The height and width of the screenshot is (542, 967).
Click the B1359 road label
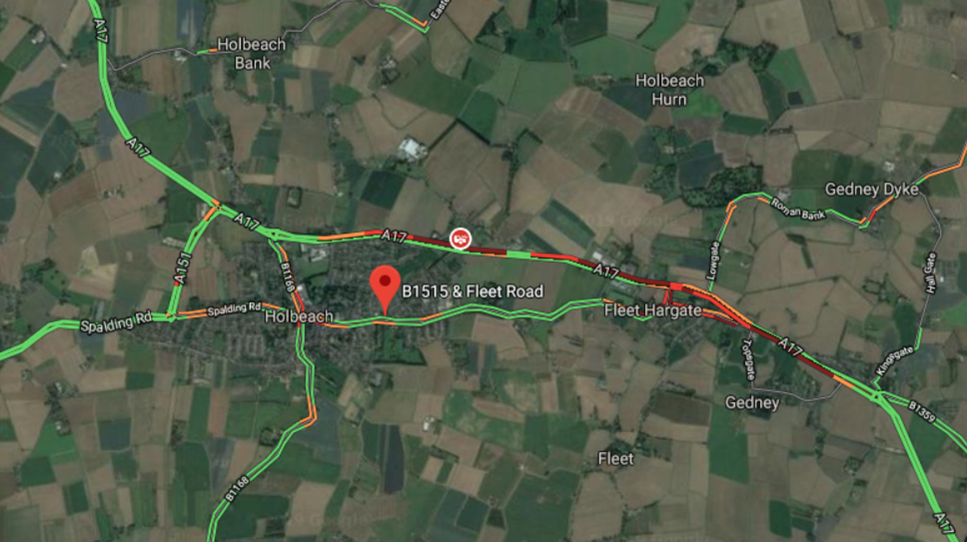[922, 411]
